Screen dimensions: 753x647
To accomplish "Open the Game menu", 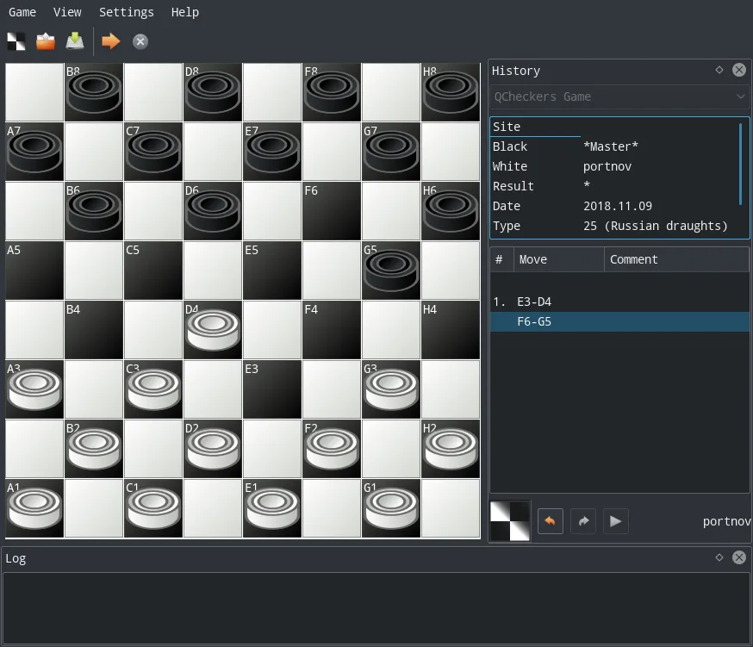I will (22, 12).
